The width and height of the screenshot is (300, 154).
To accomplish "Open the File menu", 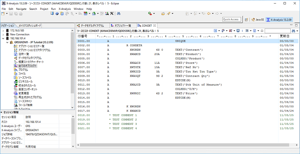I will coord(4,9).
